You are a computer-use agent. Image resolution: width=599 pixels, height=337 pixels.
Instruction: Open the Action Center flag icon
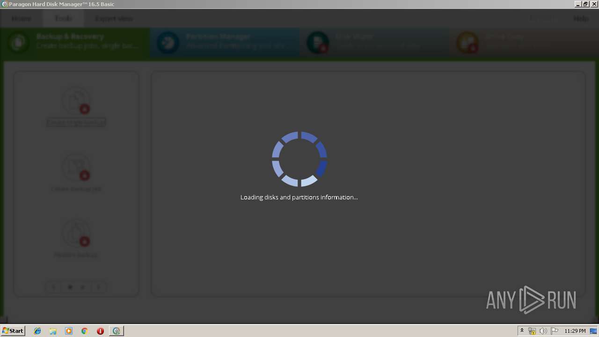click(x=554, y=331)
